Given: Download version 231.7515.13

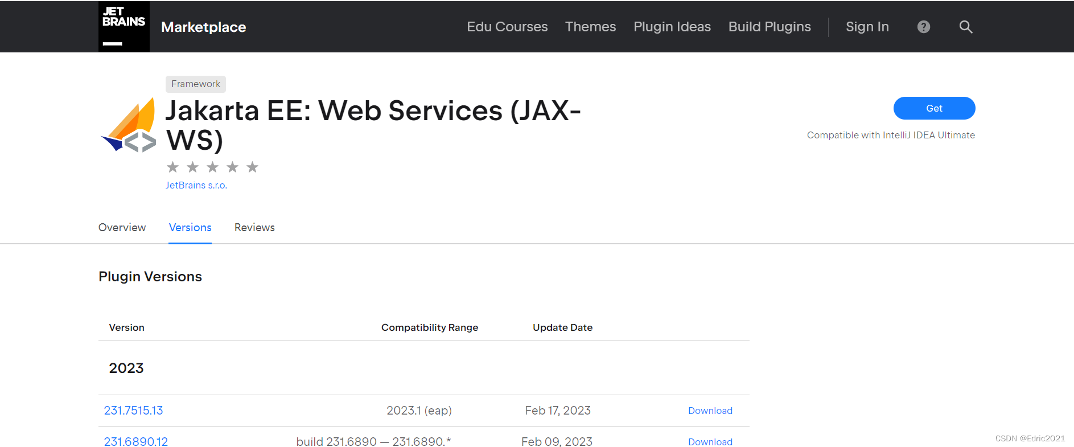Looking at the screenshot, I should pyautogui.click(x=710, y=411).
